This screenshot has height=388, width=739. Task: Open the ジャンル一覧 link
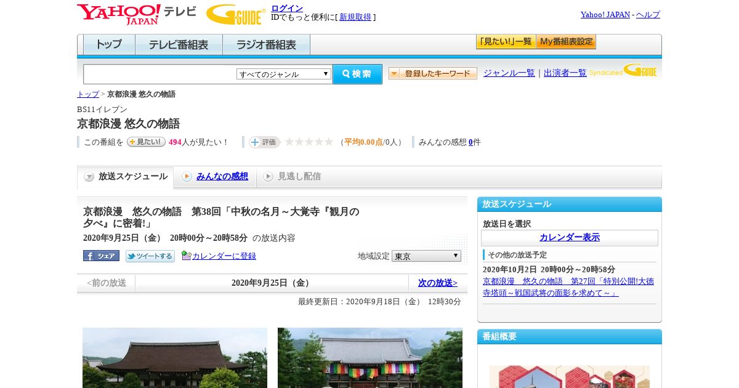coord(509,73)
